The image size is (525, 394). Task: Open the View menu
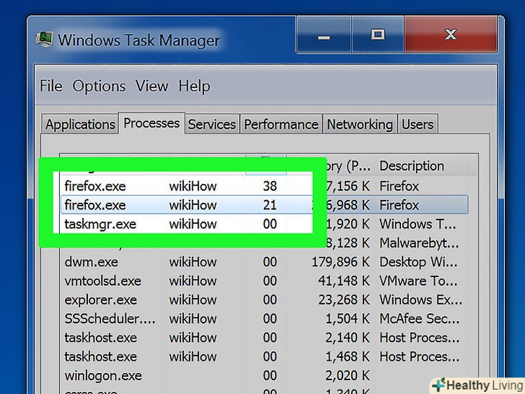[151, 86]
